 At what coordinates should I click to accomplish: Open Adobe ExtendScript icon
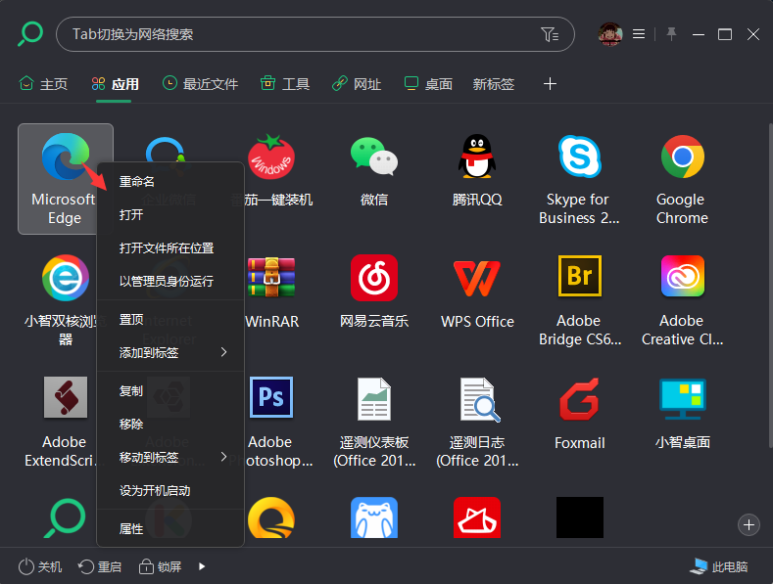[65, 397]
